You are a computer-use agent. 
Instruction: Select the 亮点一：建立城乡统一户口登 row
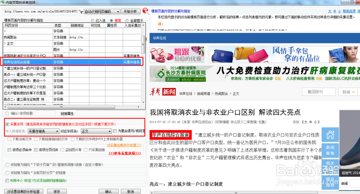pyautogui.click(x=72, y=74)
